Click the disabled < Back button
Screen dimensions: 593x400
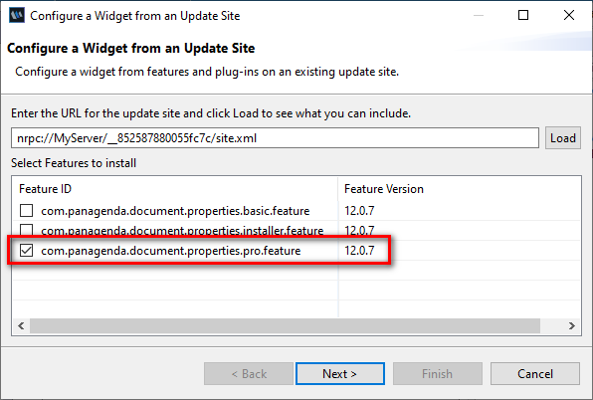[x=249, y=373]
